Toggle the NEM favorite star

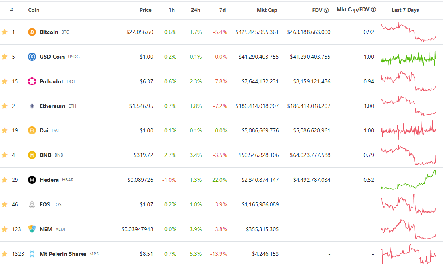(4, 229)
